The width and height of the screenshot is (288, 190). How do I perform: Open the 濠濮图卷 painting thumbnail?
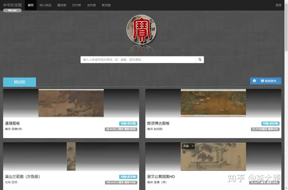coord(71,103)
